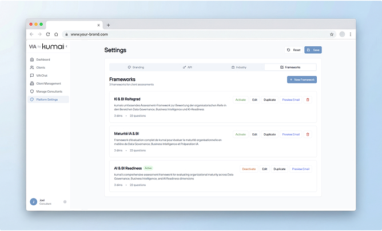Click the address bar URL field
Screen dimensions: 382x231
point(199,34)
